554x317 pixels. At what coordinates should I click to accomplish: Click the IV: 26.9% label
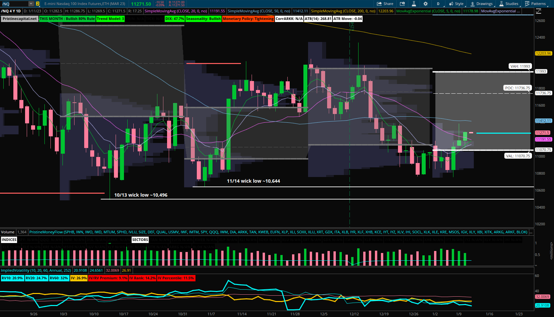pyautogui.click(x=79, y=278)
